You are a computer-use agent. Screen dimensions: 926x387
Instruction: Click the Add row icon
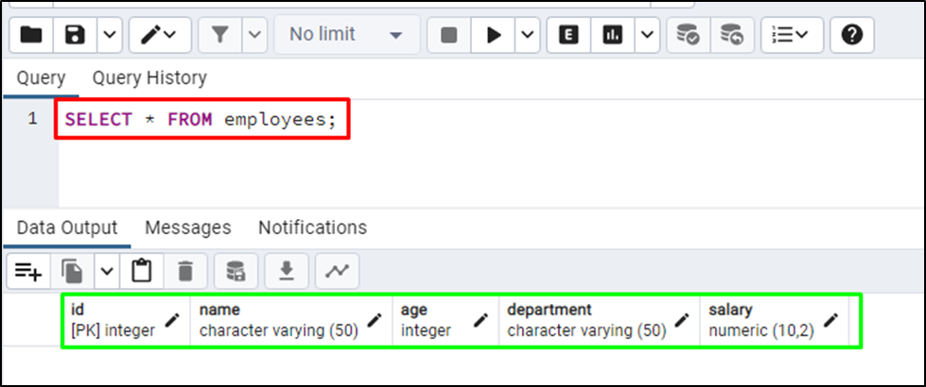pyautogui.click(x=28, y=272)
